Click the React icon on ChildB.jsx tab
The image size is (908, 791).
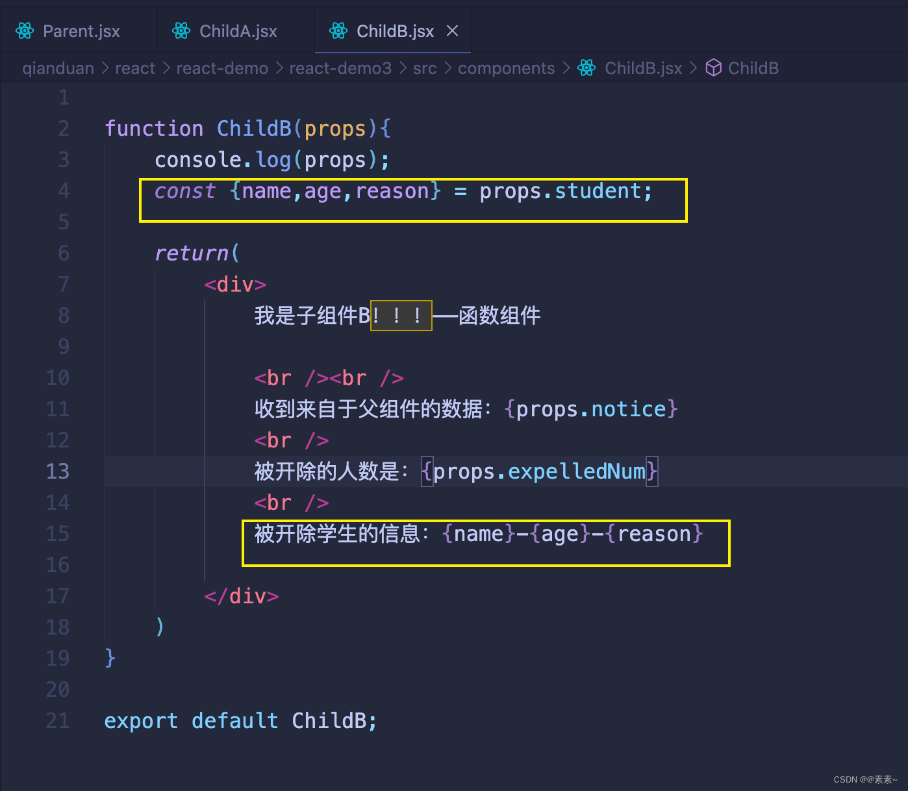tap(338, 31)
